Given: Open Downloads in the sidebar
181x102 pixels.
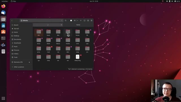Looking at the screenshot, I should (21, 43).
